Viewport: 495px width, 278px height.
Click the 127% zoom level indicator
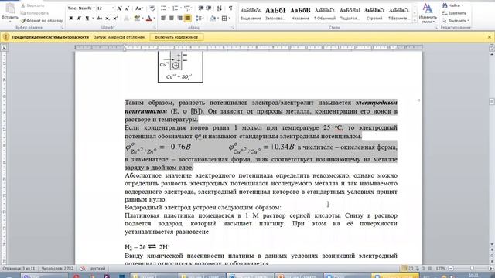(x=440, y=269)
